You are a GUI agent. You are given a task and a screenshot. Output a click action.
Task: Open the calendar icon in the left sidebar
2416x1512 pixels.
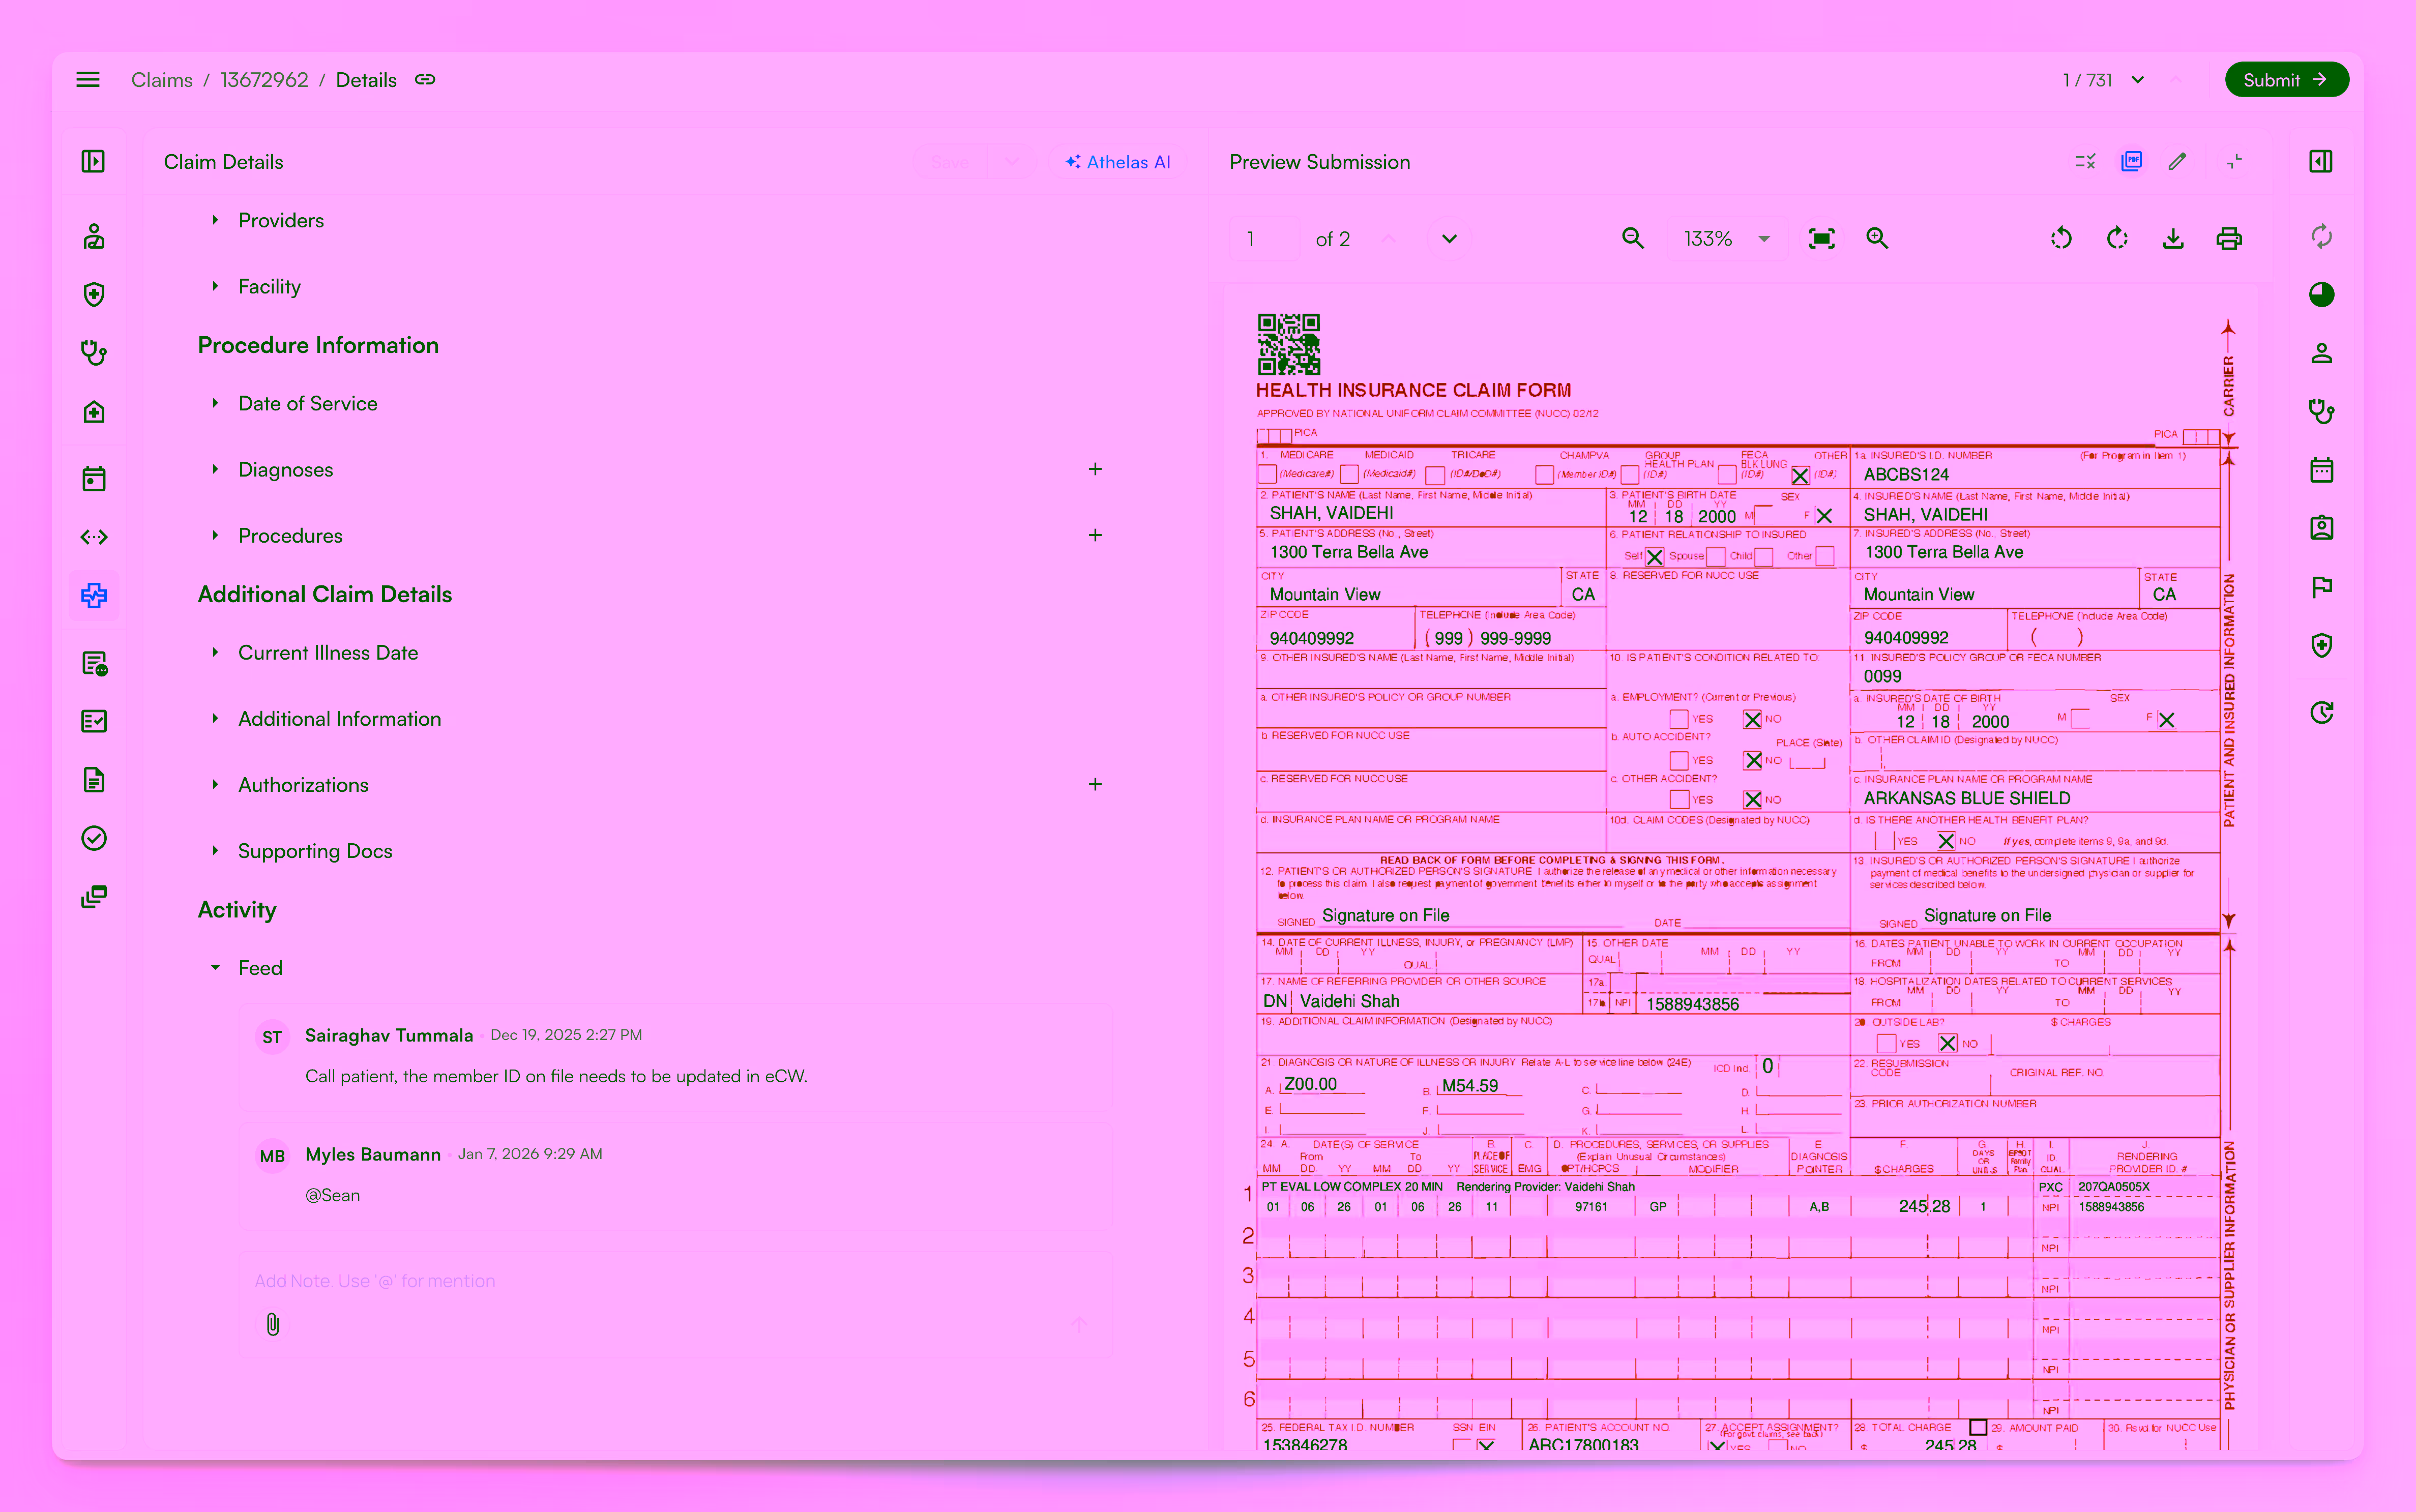pyautogui.click(x=93, y=478)
